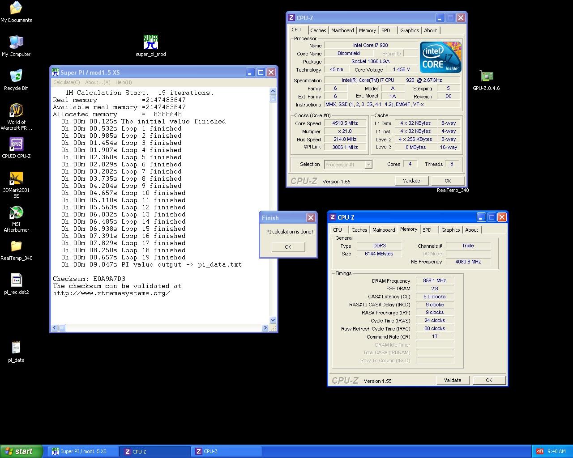
Task: Open the Windows start button
Action: coord(21,451)
